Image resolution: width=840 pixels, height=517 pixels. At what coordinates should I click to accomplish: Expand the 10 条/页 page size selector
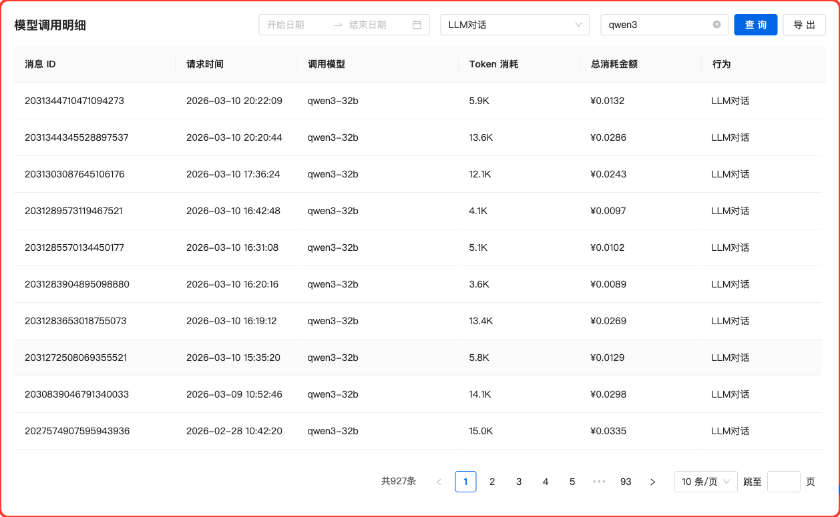coord(705,482)
